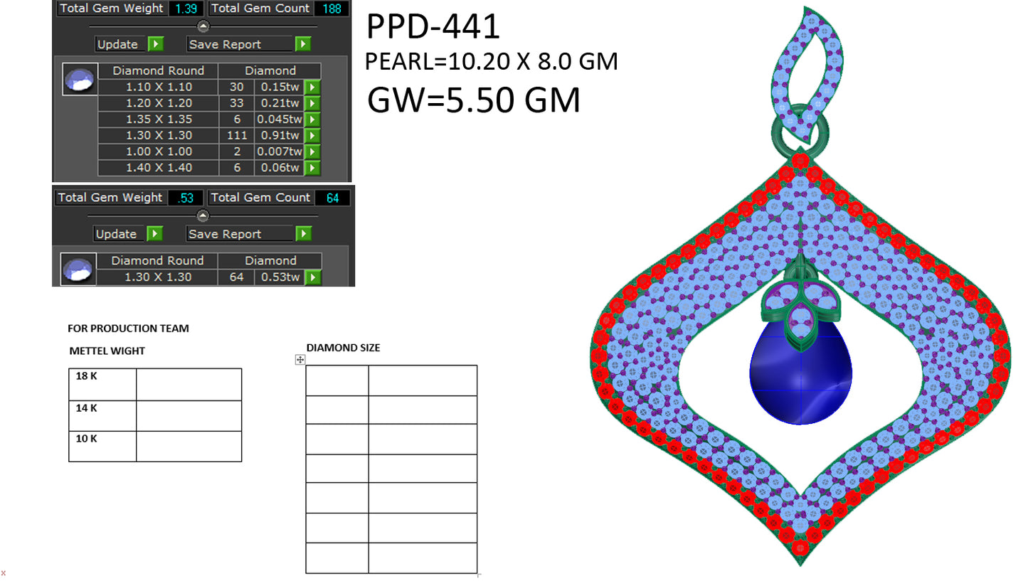The height and width of the screenshot is (581, 1028).
Task: Select the Total Gem Weight value 1.39
Action: (185, 9)
